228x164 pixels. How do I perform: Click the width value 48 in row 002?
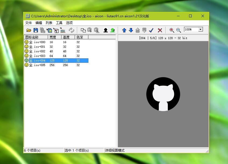coord(51,51)
